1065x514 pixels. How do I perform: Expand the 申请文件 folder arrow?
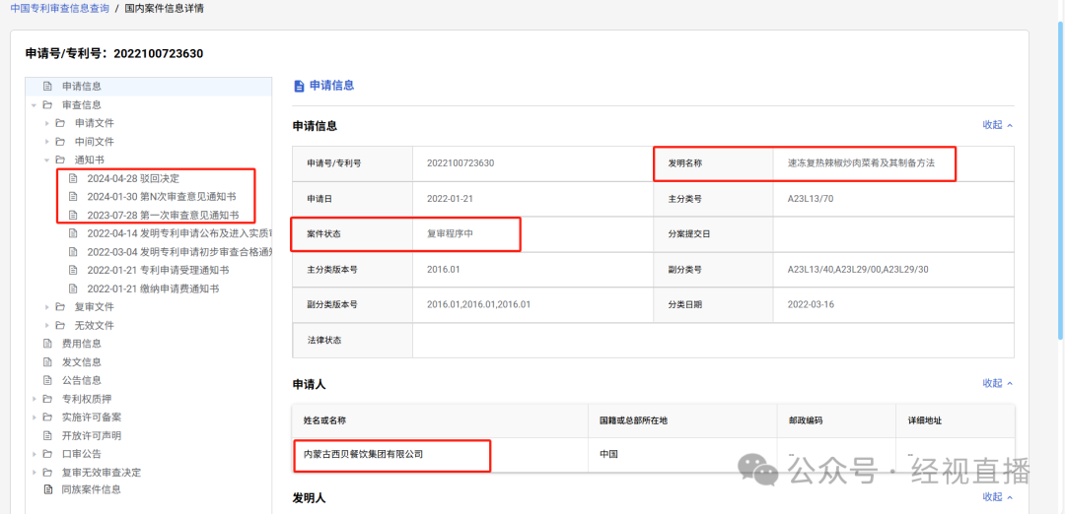(x=47, y=123)
